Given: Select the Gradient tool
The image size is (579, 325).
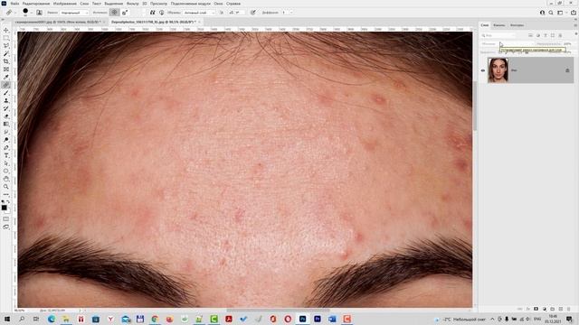Looking at the screenshot, I should click(x=6, y=125).
